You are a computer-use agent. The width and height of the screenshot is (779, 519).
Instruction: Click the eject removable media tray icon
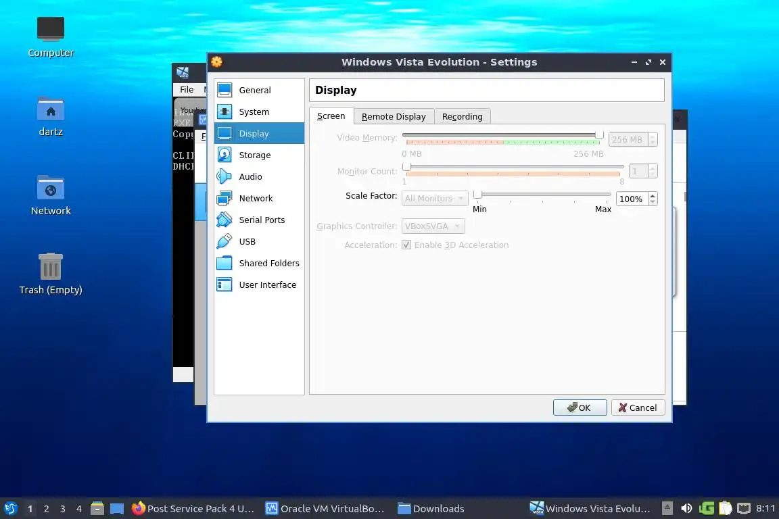(667, 508)
